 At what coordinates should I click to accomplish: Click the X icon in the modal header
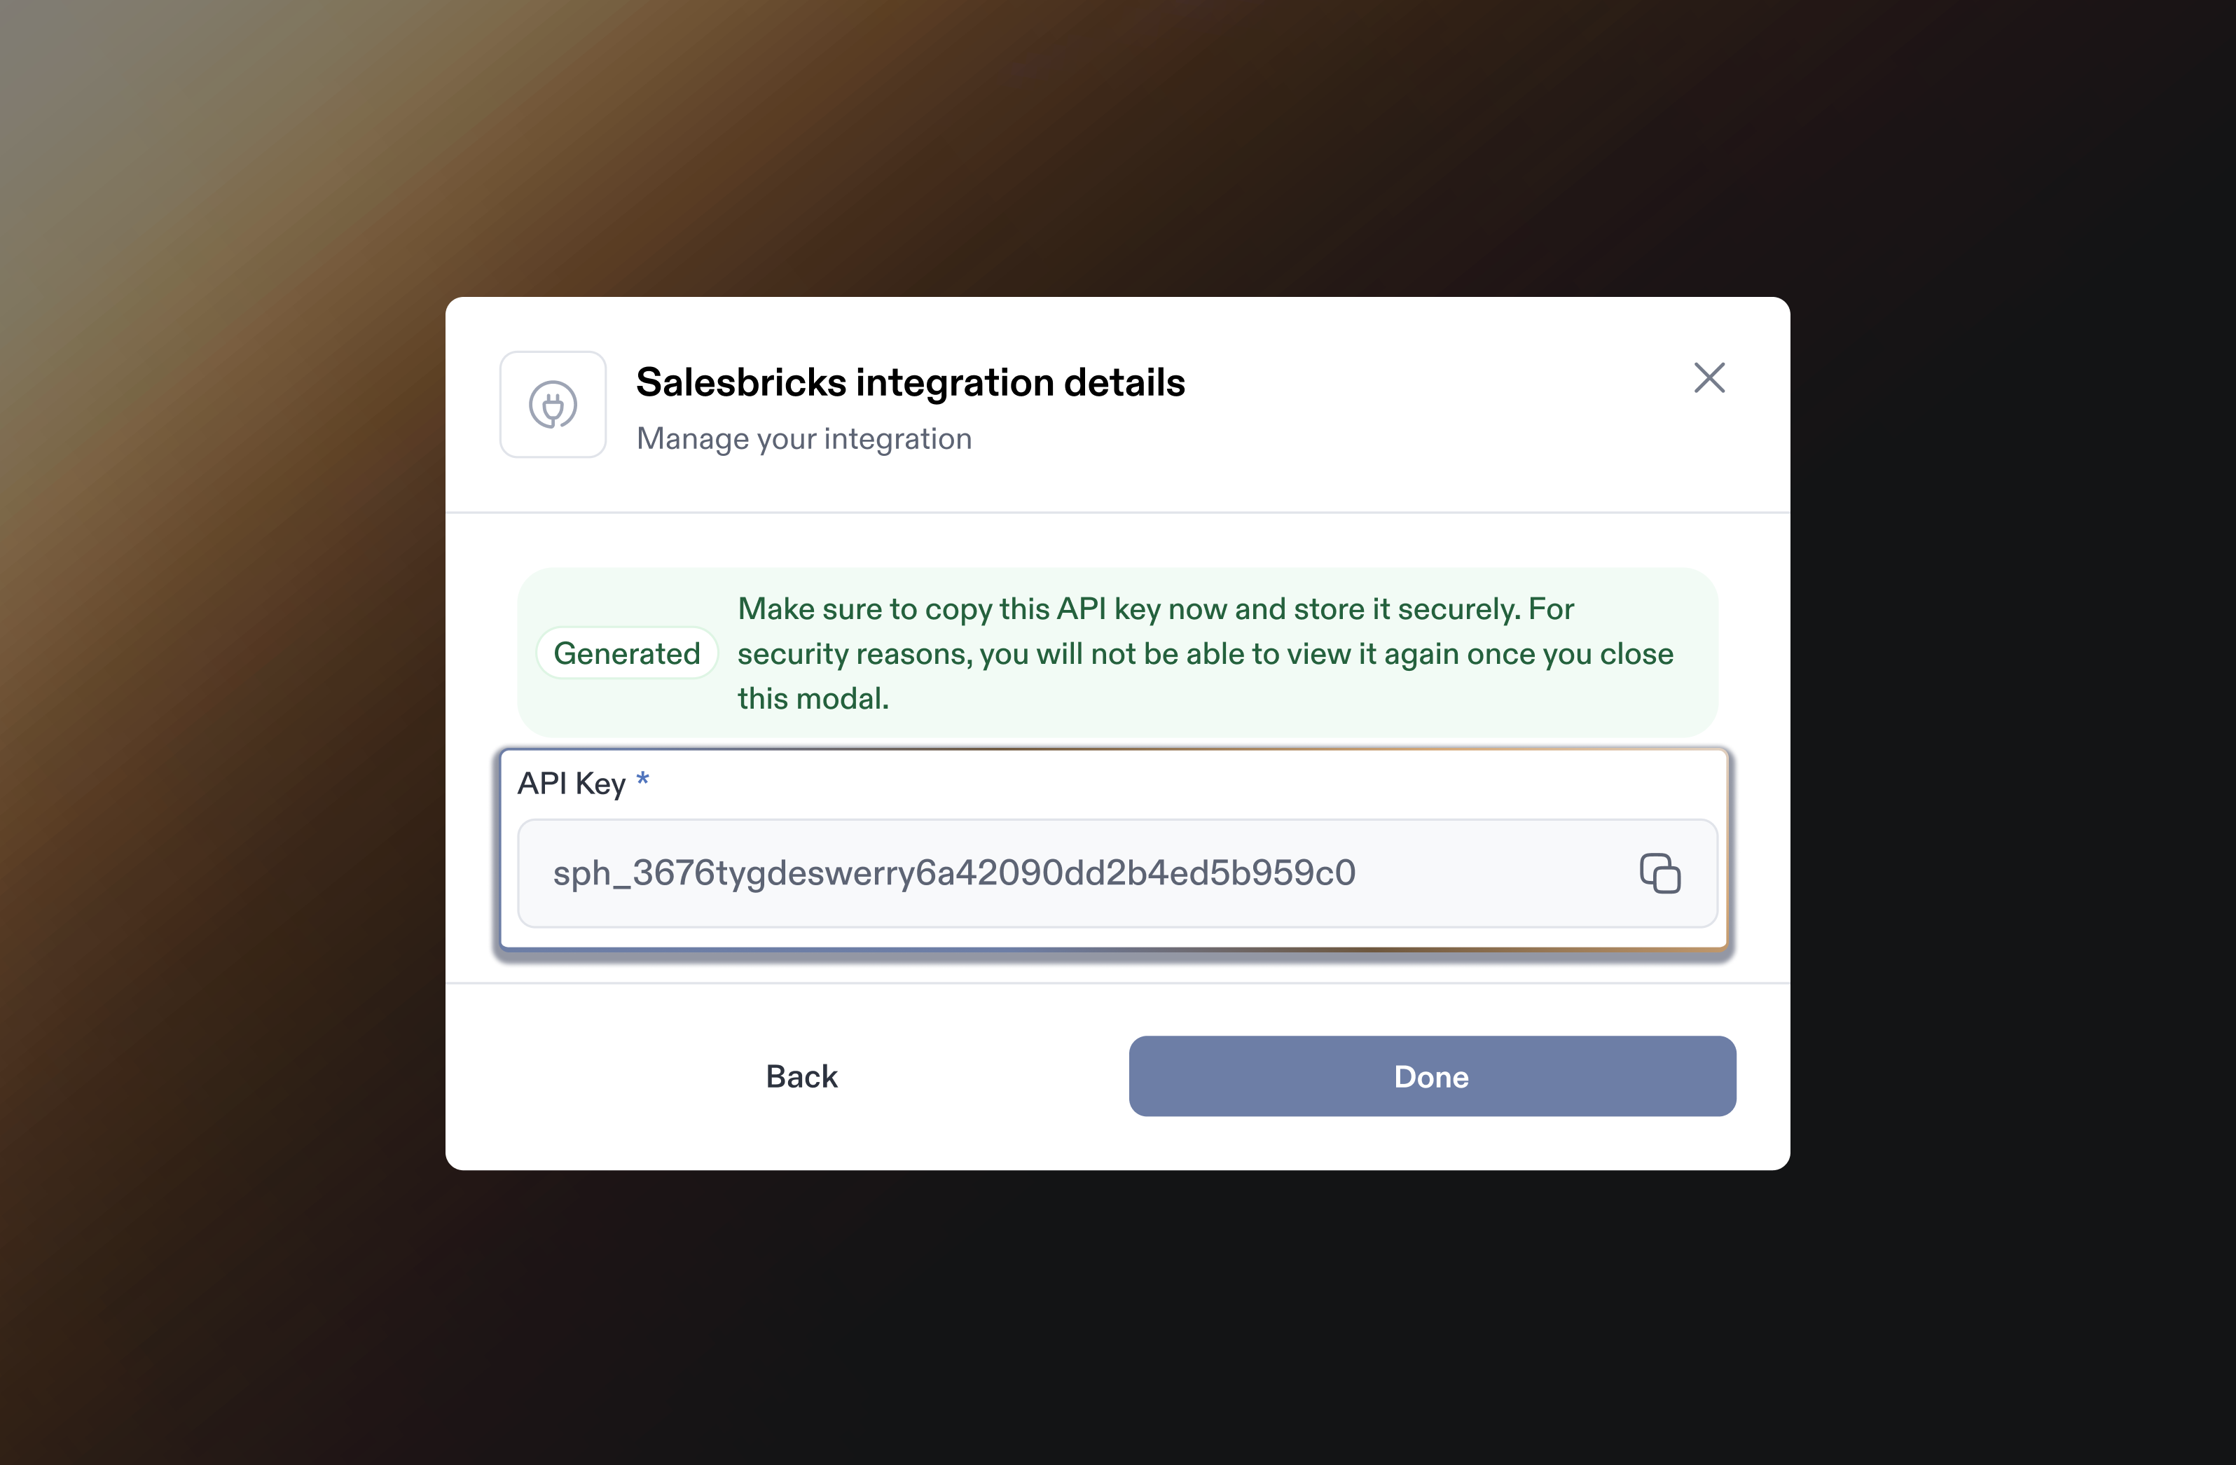point(1709,377)
